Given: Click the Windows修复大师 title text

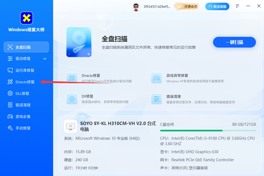Looking at the screenshot, I should point(27,30).
